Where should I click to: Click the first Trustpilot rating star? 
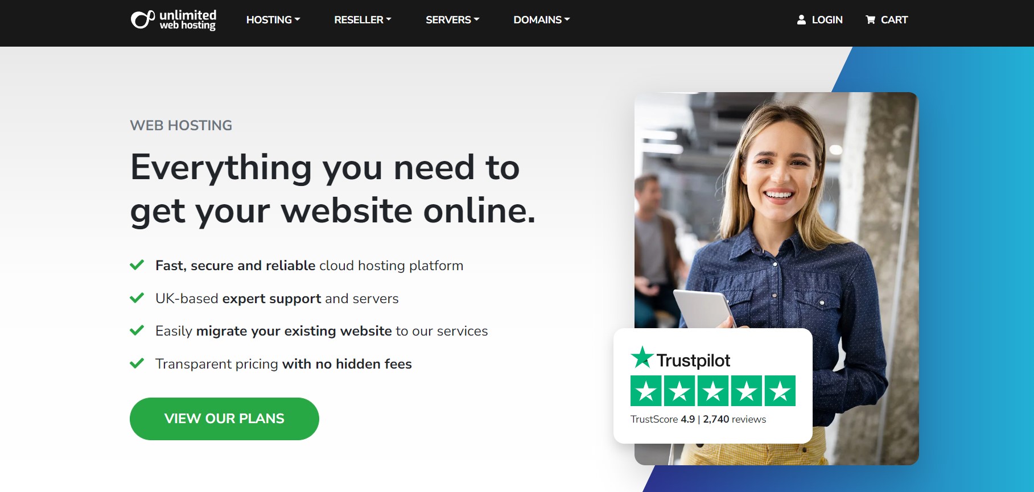point(646,391)
